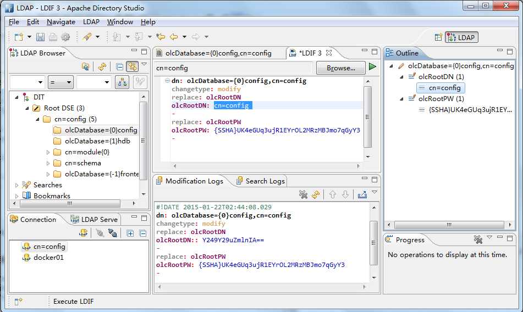Image resolution: width=523 pixels, height=312 pixels.
Task: Click the LDAP perspective button
Action: point(461,37)
